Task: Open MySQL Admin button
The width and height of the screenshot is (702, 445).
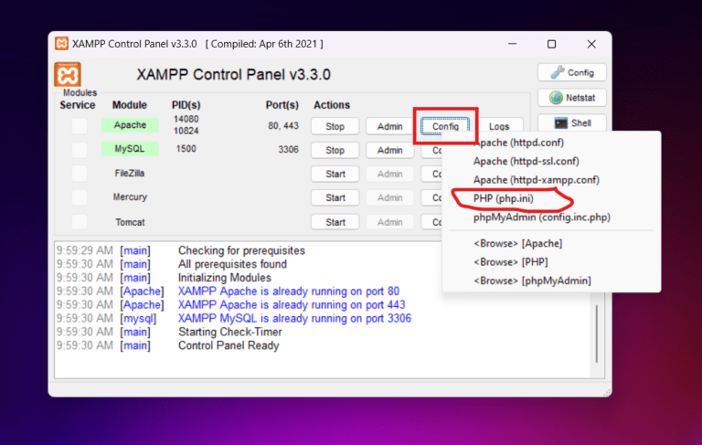Action: 389,150
